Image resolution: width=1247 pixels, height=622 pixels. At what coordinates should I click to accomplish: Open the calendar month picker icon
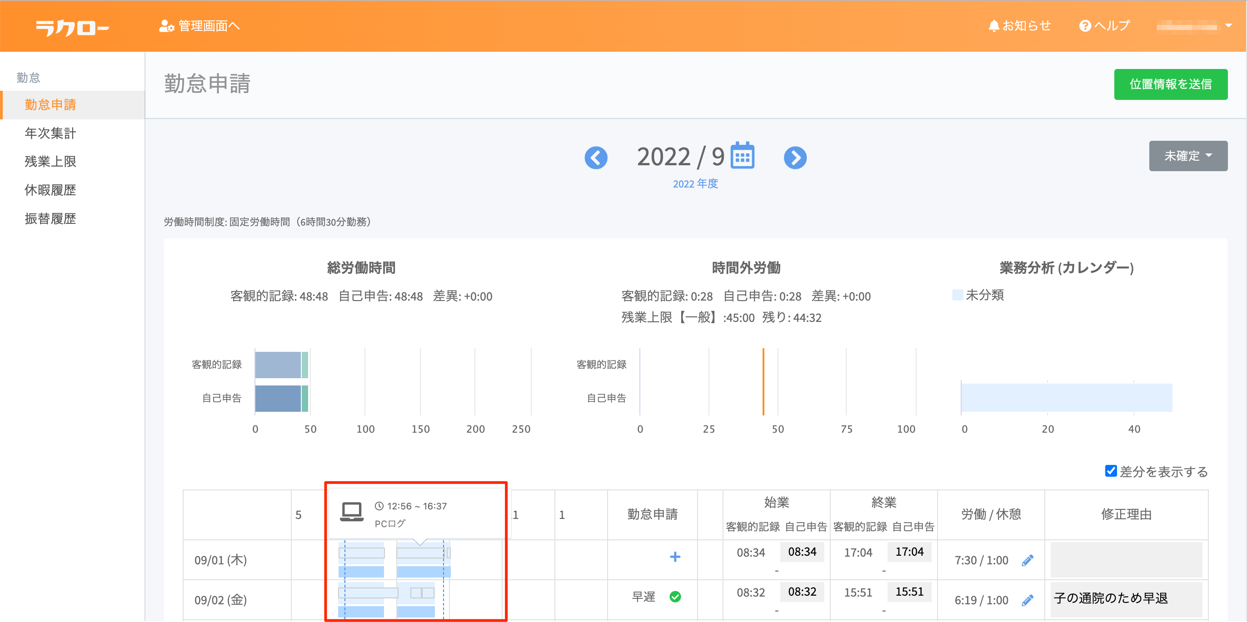[x=743, y=156]
